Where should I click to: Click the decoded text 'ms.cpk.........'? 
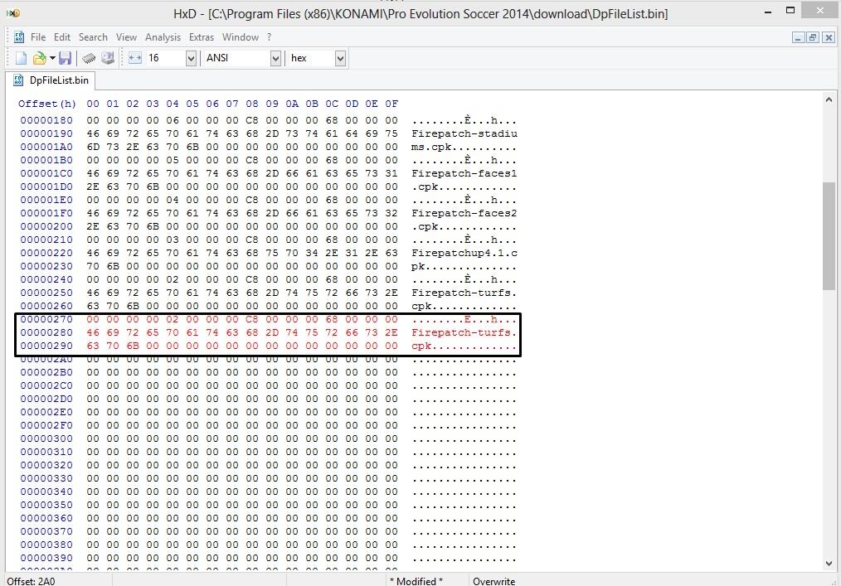464,147
